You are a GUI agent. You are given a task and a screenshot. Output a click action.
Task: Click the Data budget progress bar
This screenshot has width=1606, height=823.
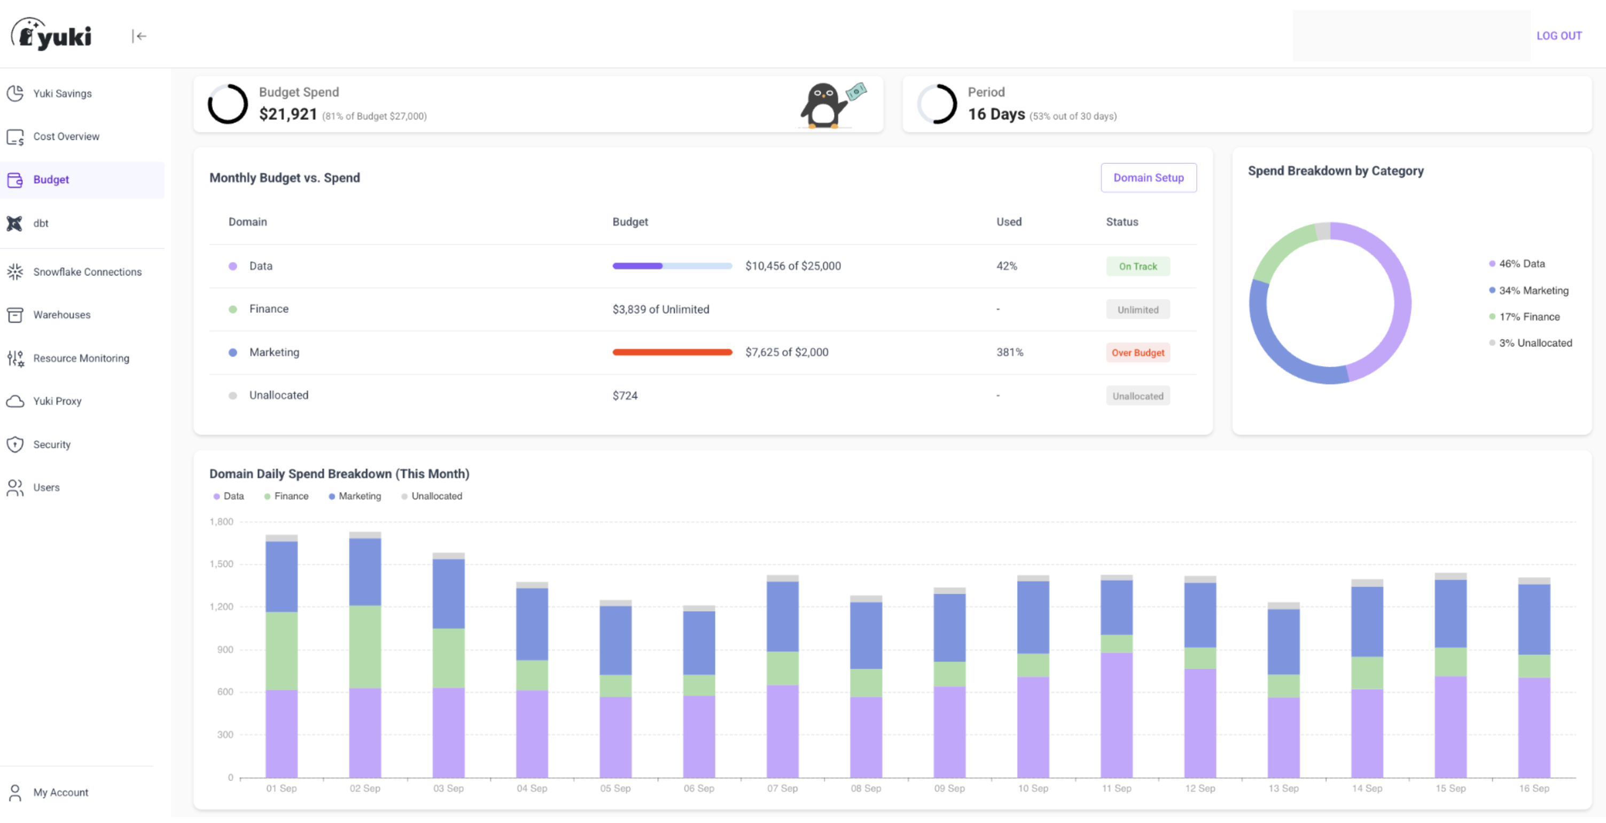pyautogui.click(x=672, y=265)
